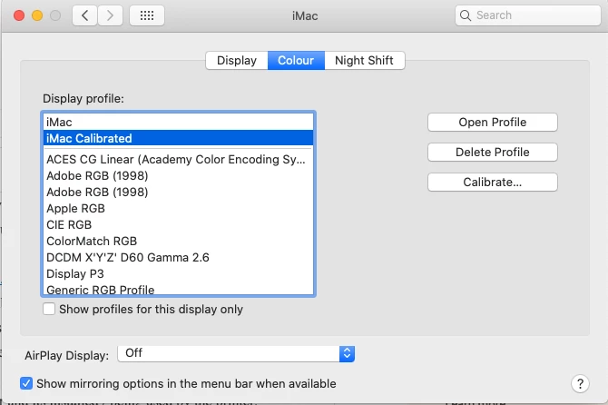
Task: Disable Show mirroring options in menu bar checkbox
Action: [26, 383]
